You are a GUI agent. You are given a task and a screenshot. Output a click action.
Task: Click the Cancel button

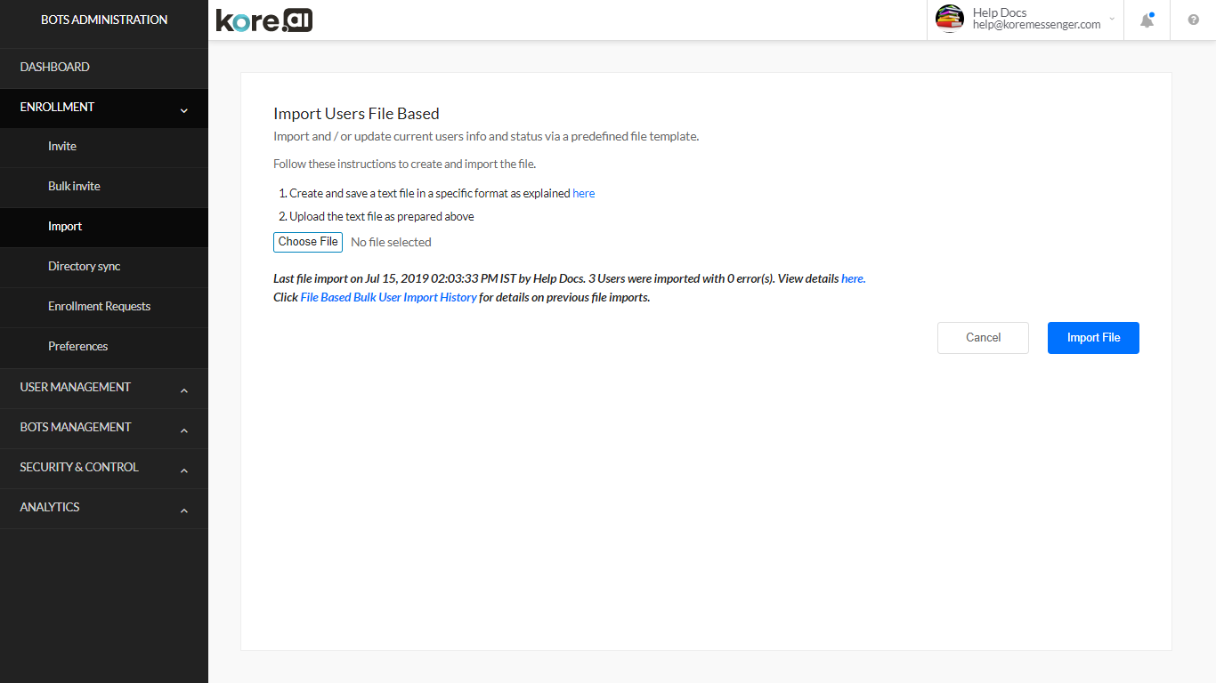[983, 338]
